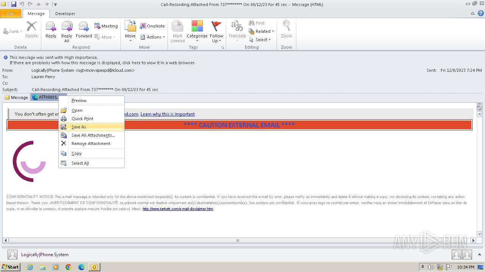Go to next item arrow in title bar
This screenshot has height=272, width=485.
coord(47,4)
